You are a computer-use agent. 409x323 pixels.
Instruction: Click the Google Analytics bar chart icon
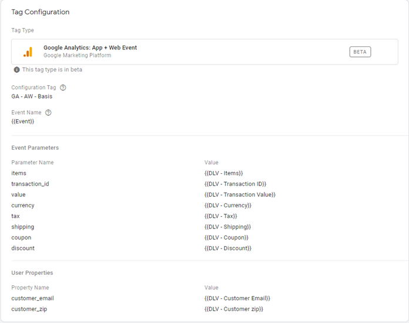point(28,52)
